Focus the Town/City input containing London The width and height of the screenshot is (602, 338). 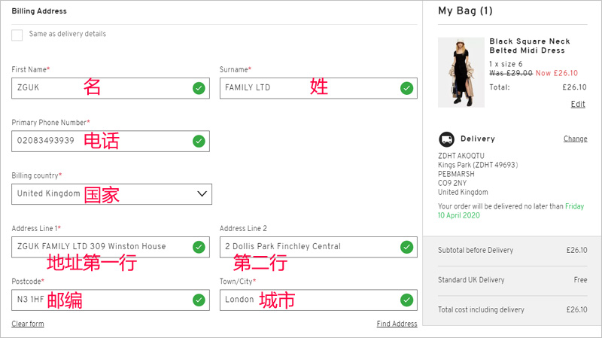click(318, 300)
